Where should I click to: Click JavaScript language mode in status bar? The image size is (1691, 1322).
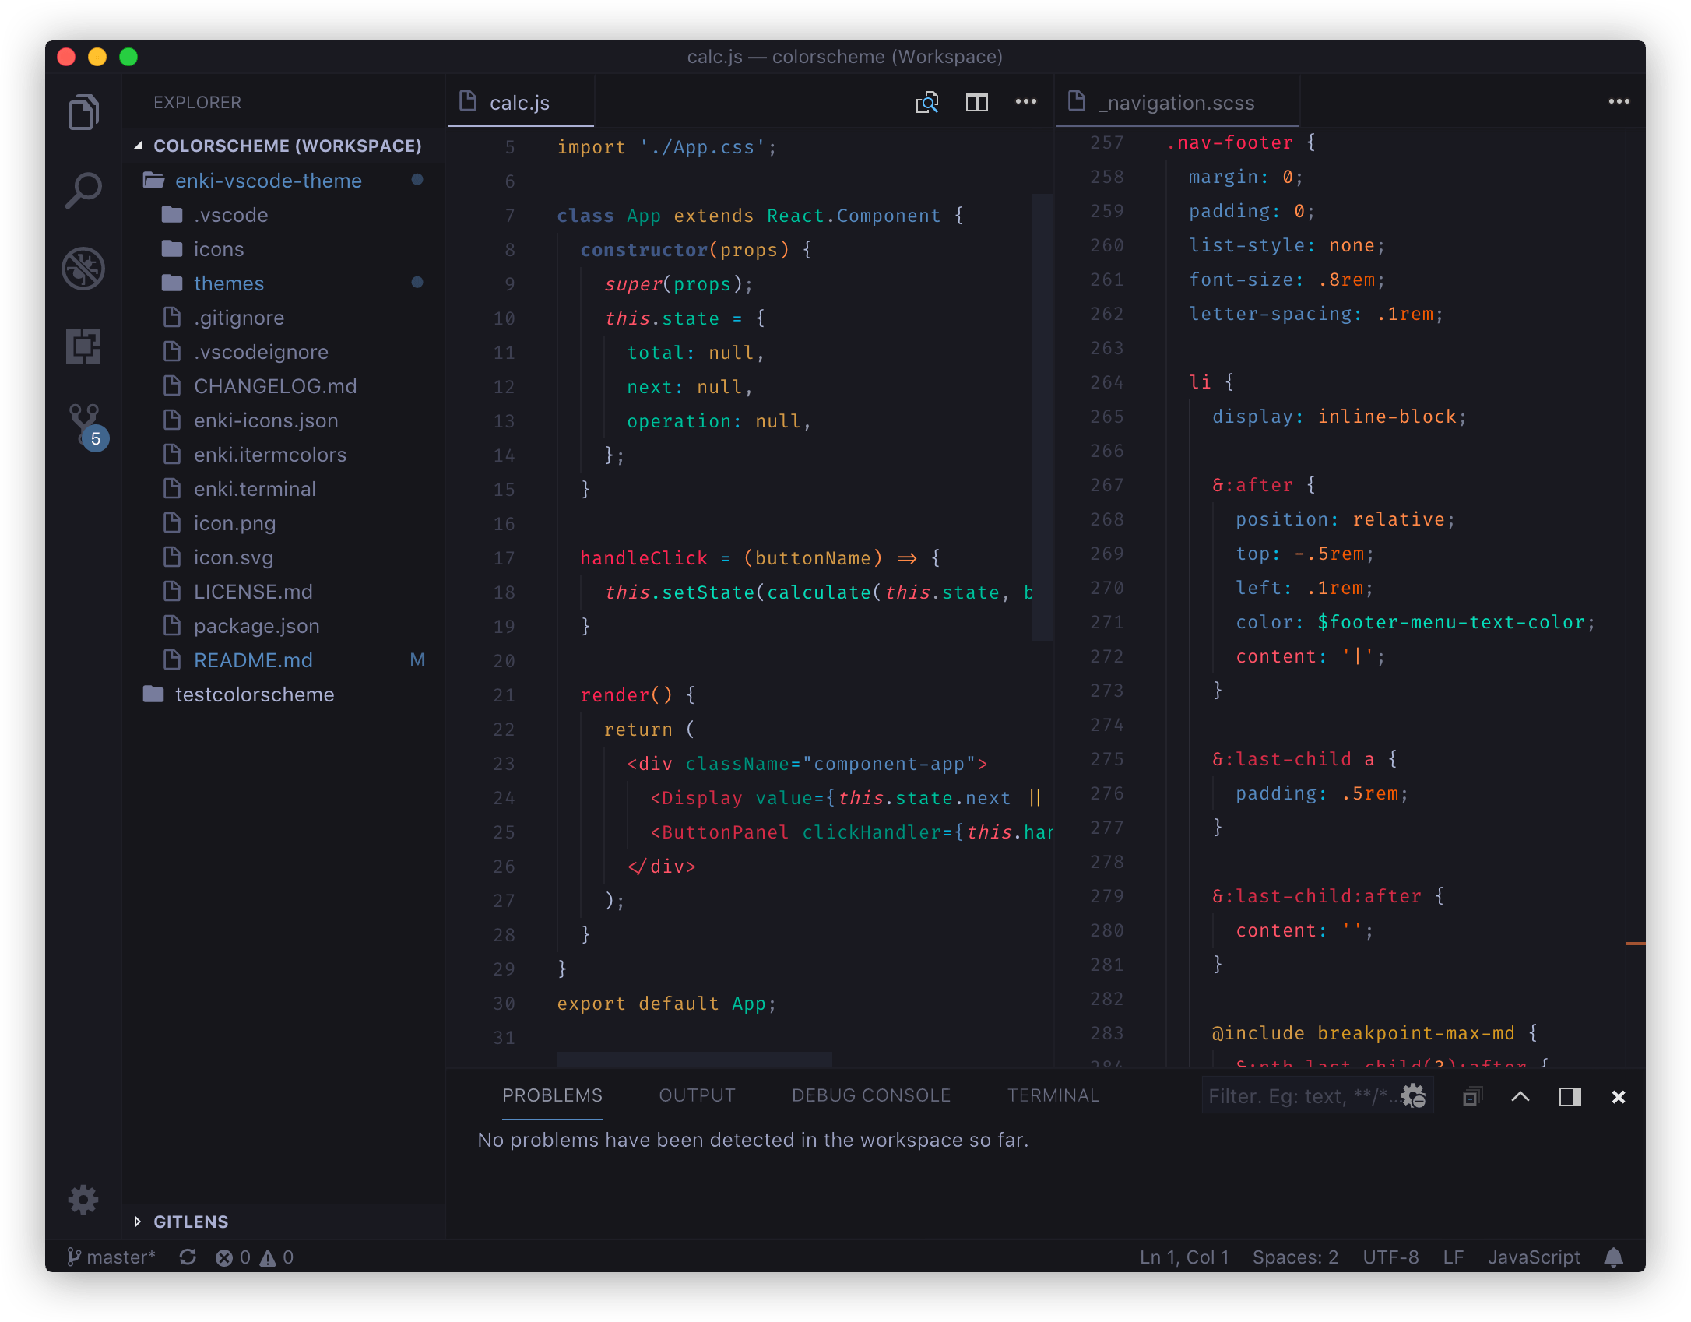point(1533,1257)
